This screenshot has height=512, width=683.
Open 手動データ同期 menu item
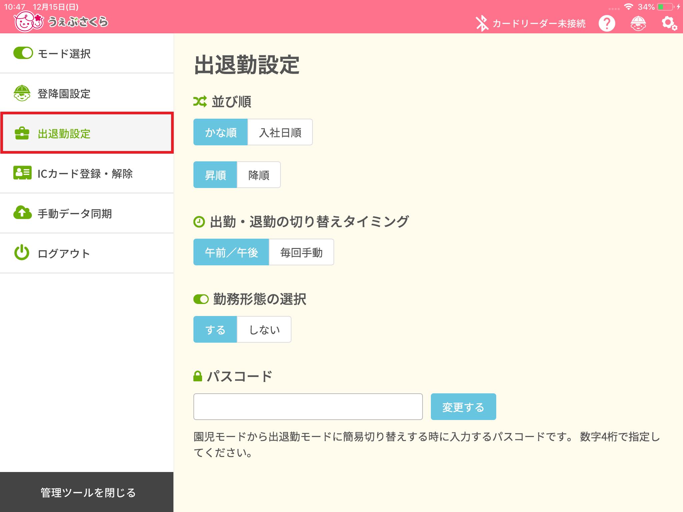coord(87,213)
